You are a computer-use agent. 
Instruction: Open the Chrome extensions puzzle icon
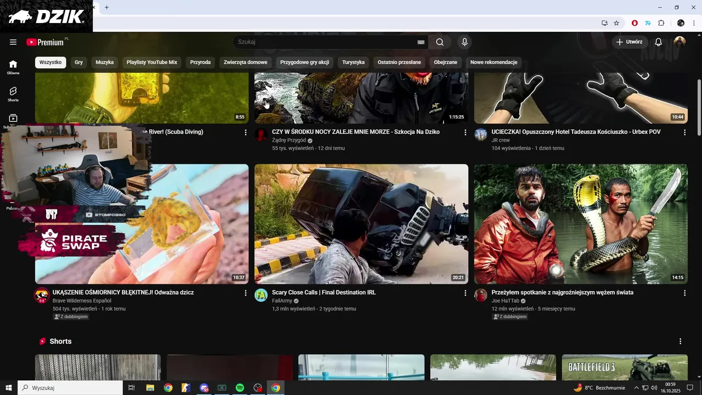661,23
